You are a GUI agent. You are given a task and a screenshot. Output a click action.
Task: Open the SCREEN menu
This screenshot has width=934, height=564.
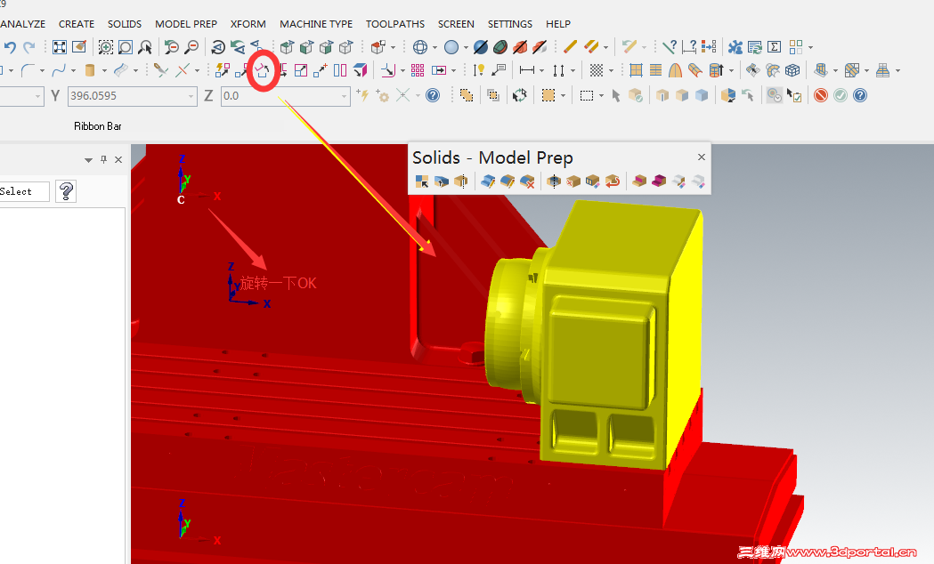pos(456,24)
